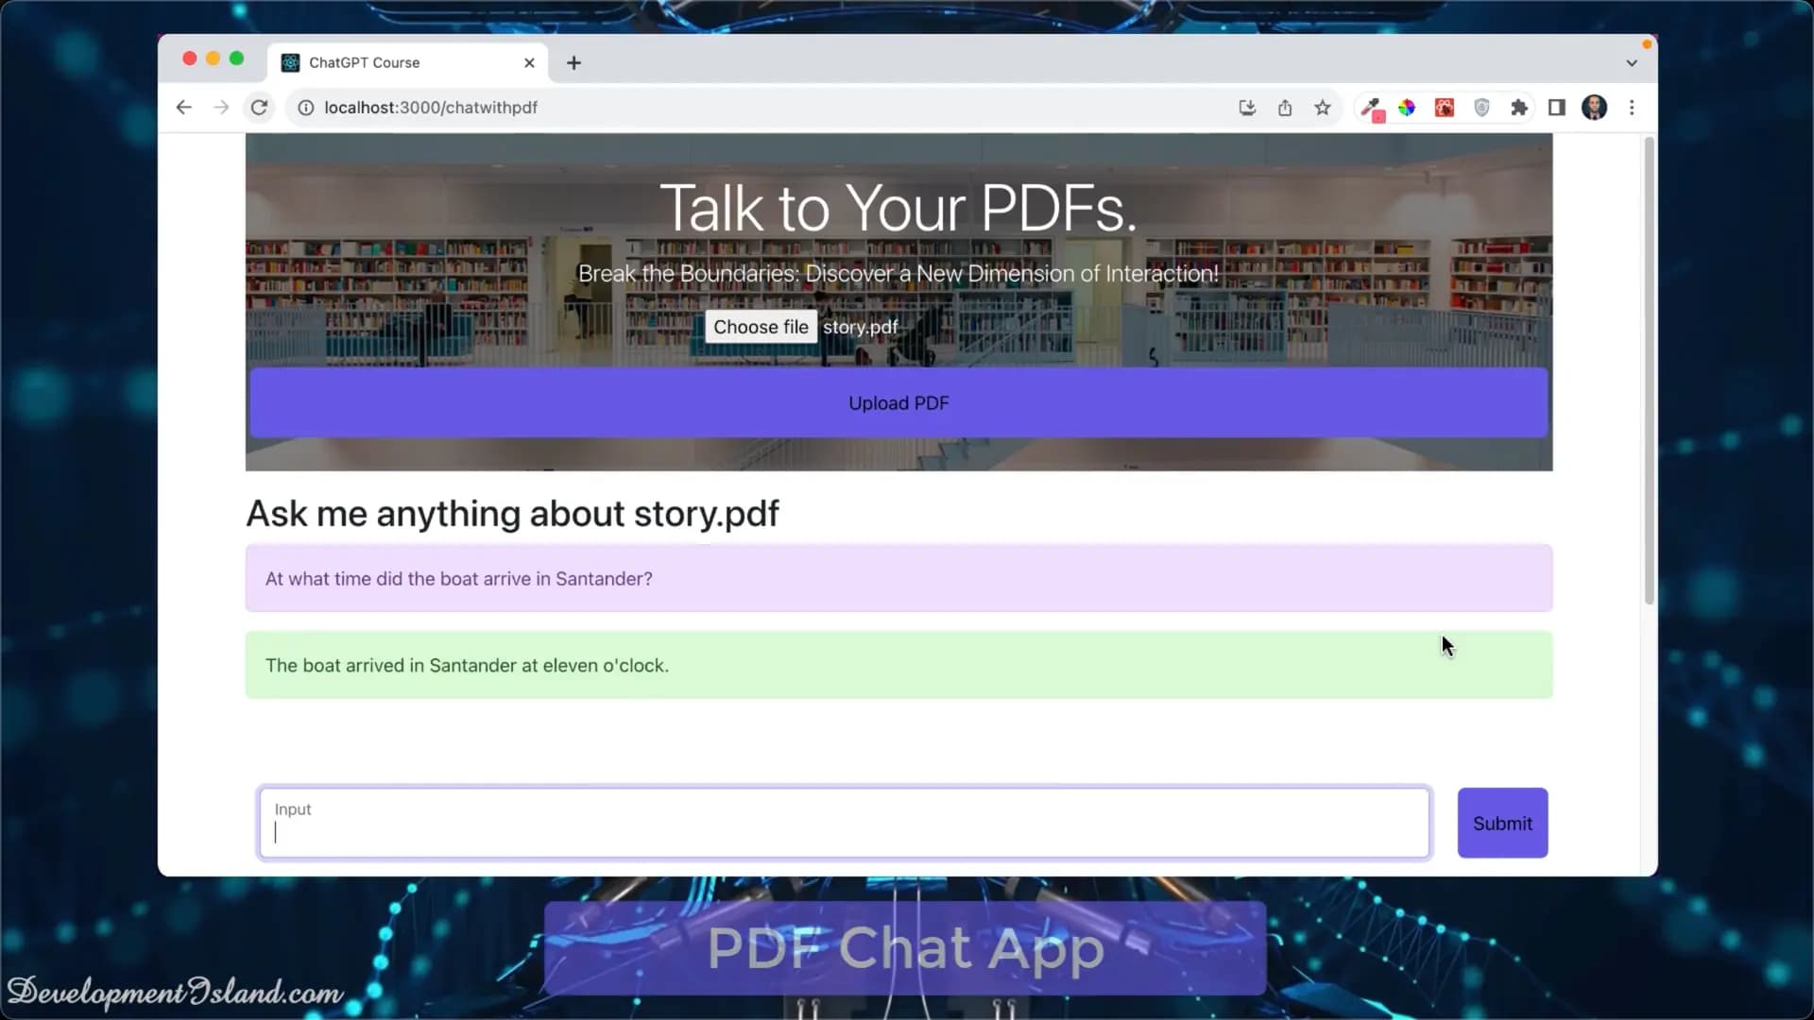1814x1020 pixels.
Task: Click the red extension icon with badge
Action: point(1445,107)
